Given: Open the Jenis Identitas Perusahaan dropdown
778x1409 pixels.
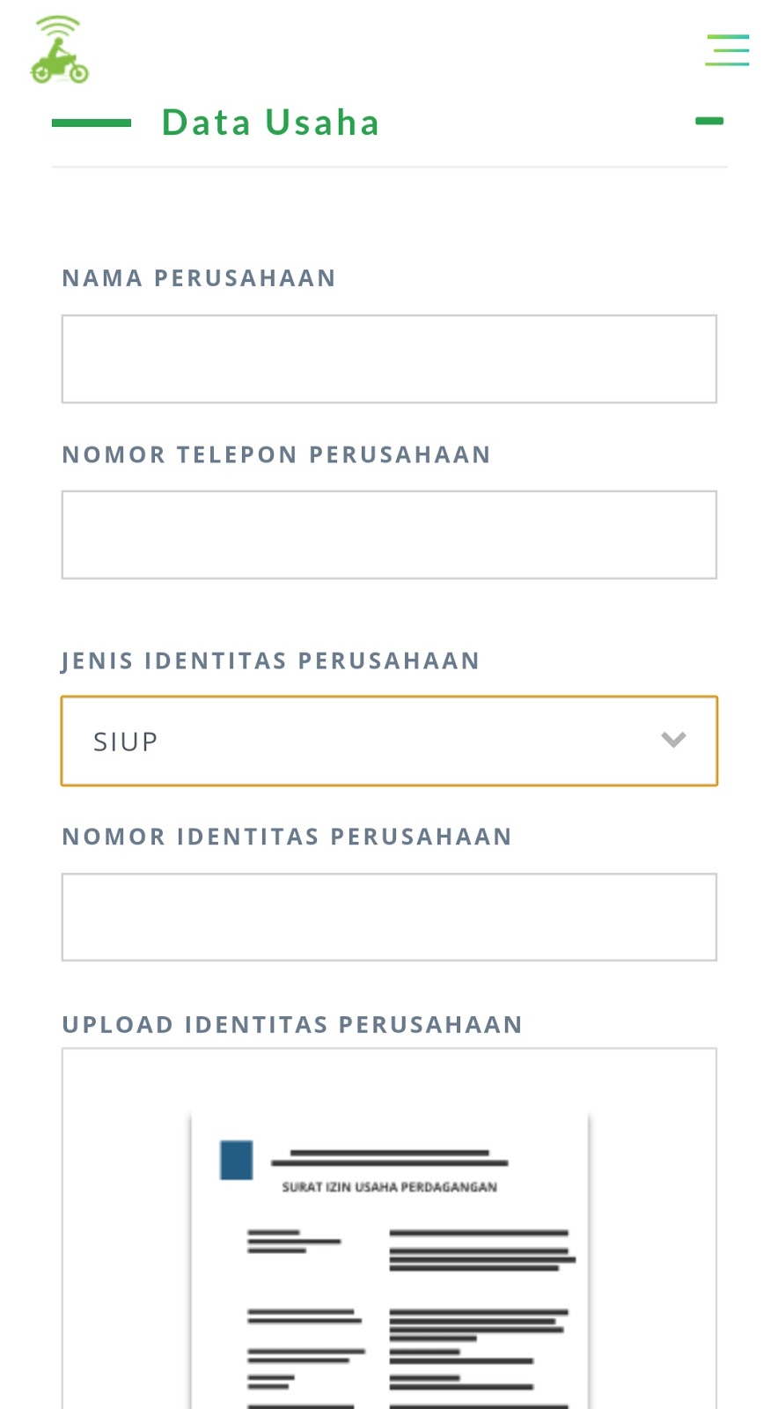Looking at the screenshot, I should pyautogui.click(x=389, y=741).
